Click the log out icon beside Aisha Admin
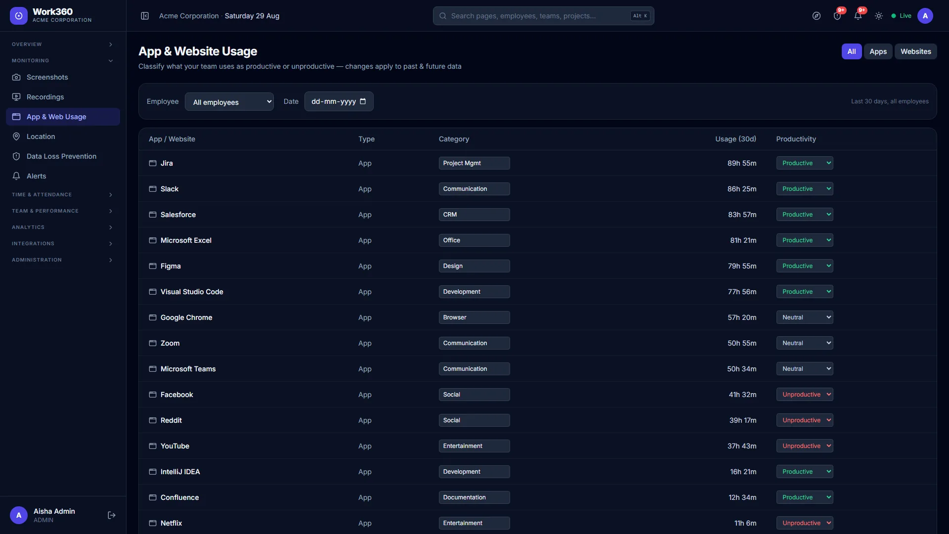 click(x=112, y=515)
